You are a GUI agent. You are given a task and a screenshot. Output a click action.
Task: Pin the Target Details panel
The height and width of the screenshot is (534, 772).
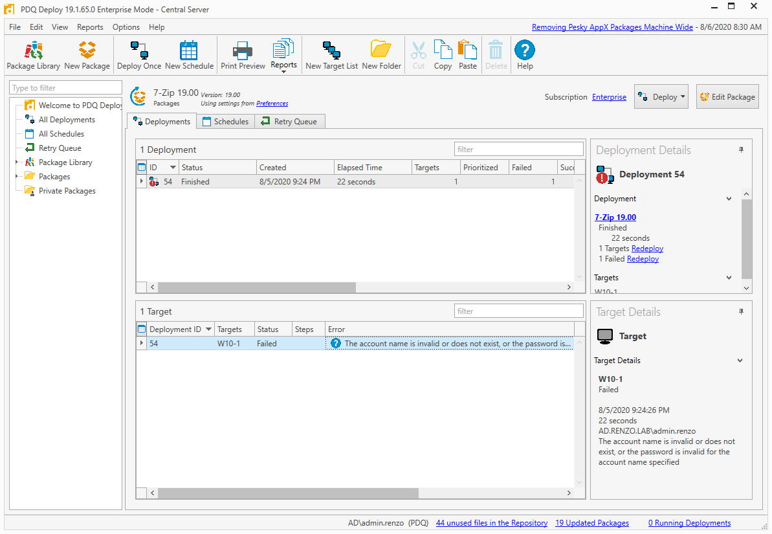741,311
